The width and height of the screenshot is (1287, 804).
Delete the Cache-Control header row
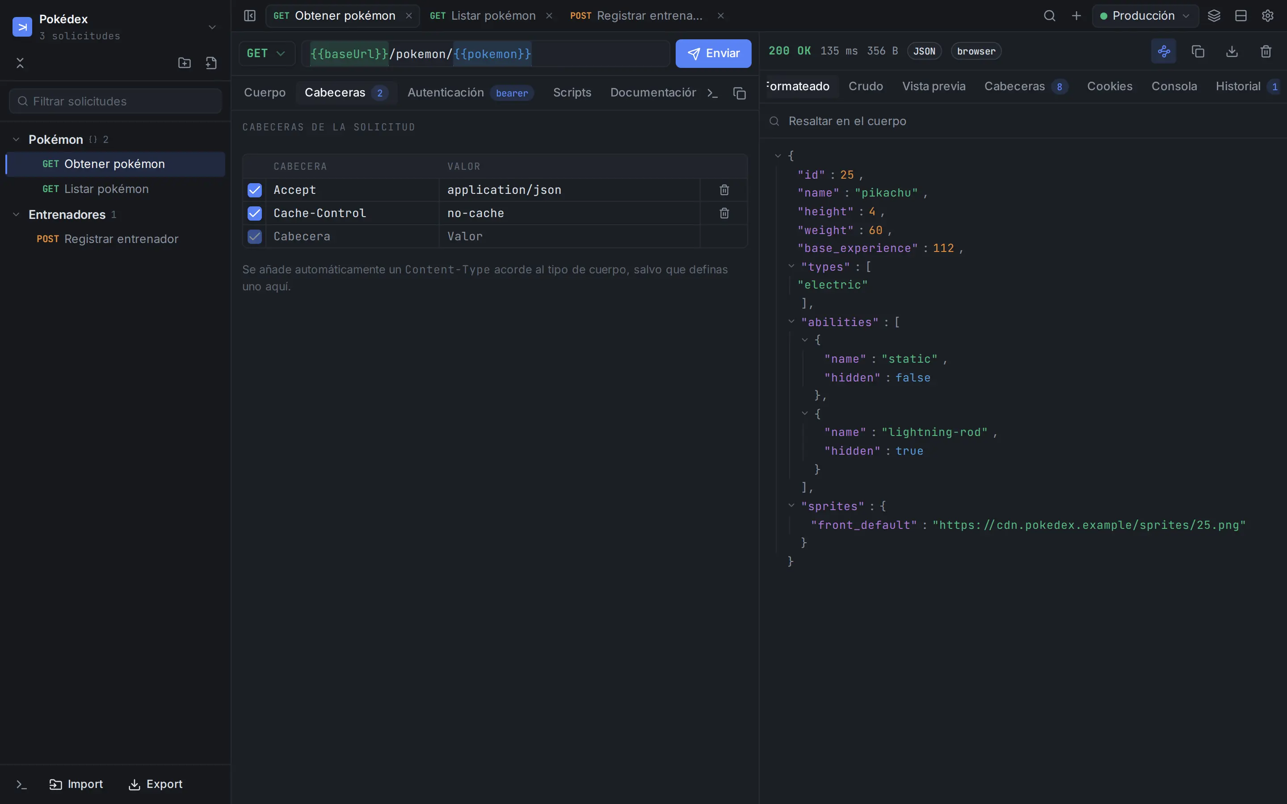pos(724,213)
